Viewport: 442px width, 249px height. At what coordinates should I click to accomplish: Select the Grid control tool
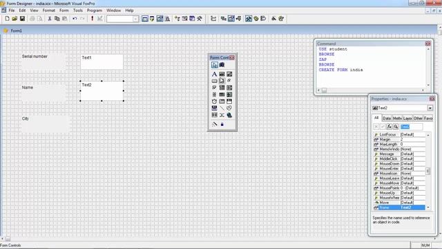222,94
